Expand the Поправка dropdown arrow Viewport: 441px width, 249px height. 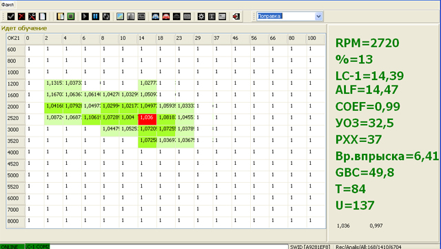(x=318, y=17)
